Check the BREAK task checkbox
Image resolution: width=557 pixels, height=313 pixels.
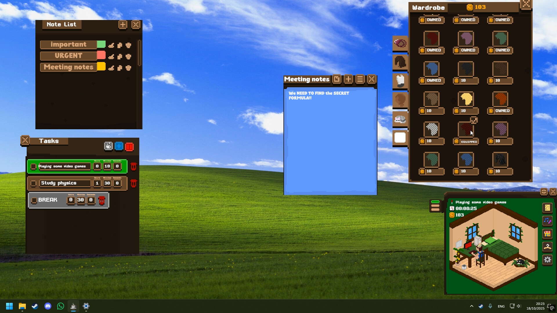point(35,200)
